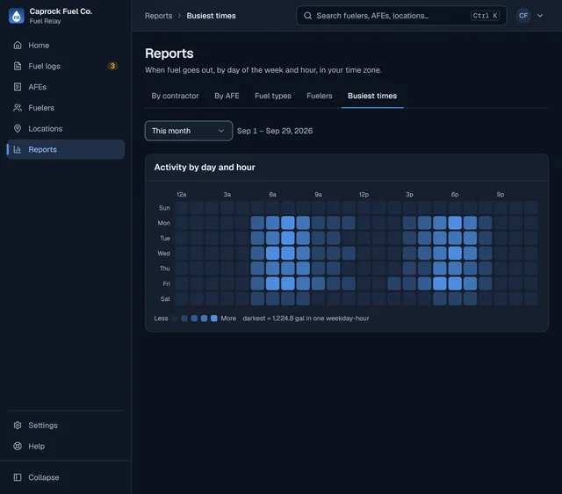Click the Wednesday 6p heatmap cell
562x494 pixels.
(455, 254)
